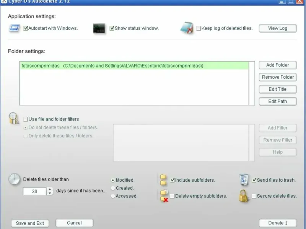Open the View Log button
This screenshot has height=229, width=306.
point(278,28)
